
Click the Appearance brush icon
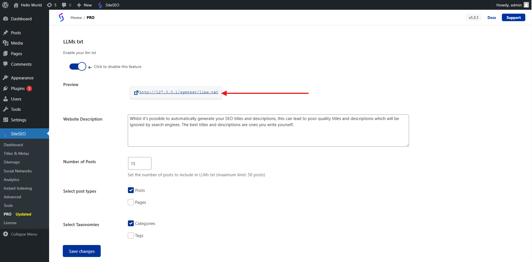click(6, 78)
